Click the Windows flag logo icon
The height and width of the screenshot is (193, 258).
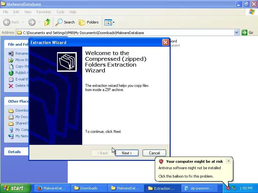252,12
